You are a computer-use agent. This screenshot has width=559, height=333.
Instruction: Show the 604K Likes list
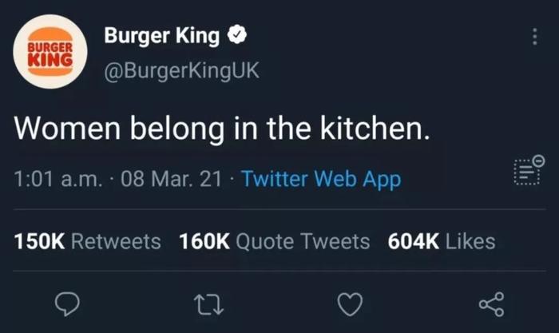[442, 241]
